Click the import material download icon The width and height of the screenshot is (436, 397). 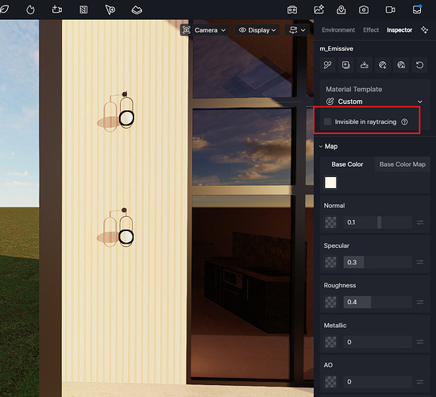(365, 65)
